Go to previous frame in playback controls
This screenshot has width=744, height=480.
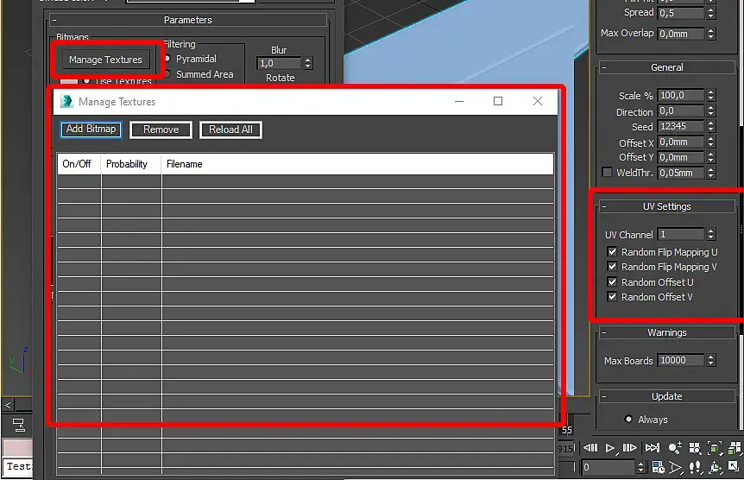coord(590,448)
